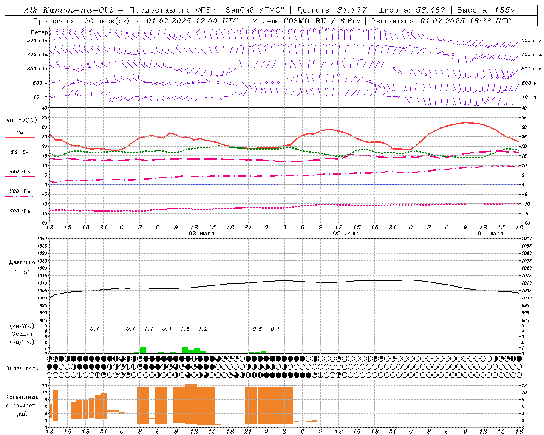Viewport: 544px width, 435px height.
Task: Click the 02 июля date label
Action: click(201, 234)
